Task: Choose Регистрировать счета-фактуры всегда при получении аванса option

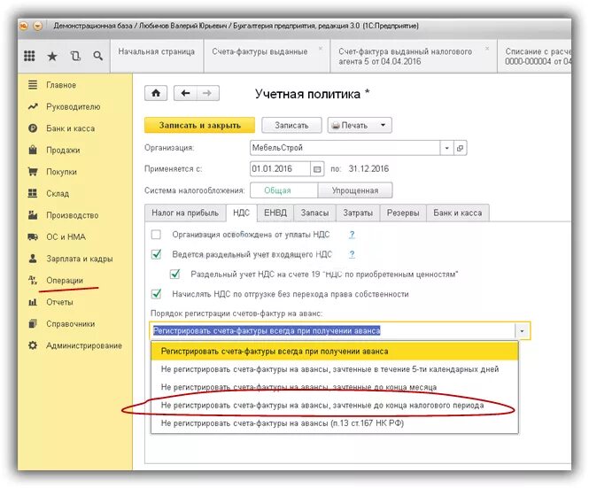Action: tap(334, 352)
